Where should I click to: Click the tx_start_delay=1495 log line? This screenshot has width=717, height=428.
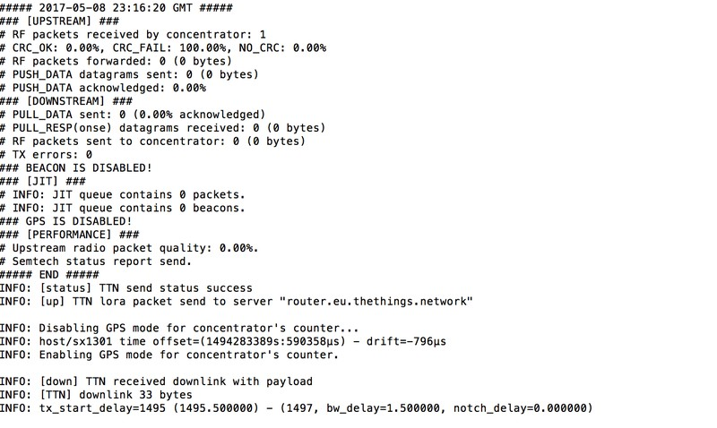pos(297,408)
